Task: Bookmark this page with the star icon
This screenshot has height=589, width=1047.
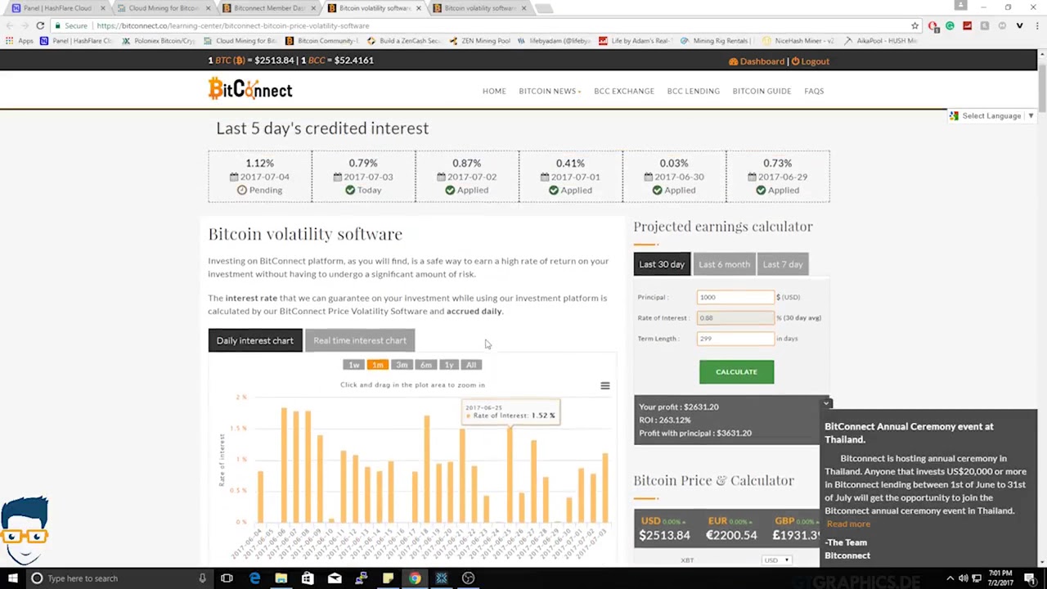Action: pyautogui.click(x=915, y=25)
